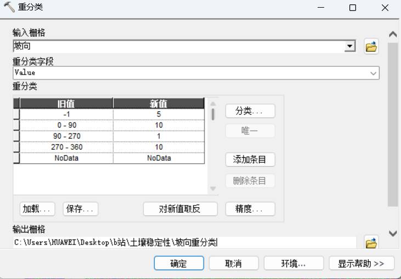Screen dimensions: 401x279
Task: Click into the 输出栅格 path field
Action: click(x=184, y=242)
